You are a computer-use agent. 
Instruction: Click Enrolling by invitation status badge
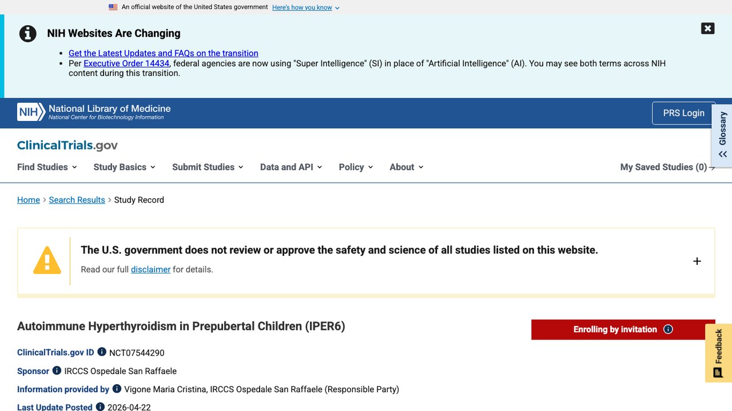(x=623, y=329)
